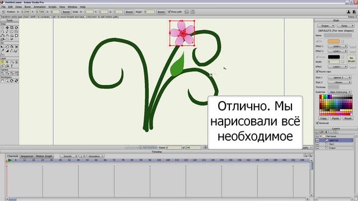Click Reset button next to Angle field
Screen dimensions: 358x201
161,12
